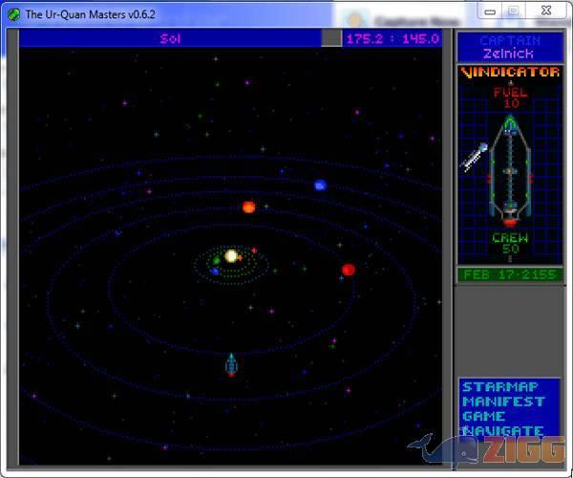The height and width of the screenshot is (478, 573).
Task: Click the player spaceship below the orbits
Action: (230, 363)
